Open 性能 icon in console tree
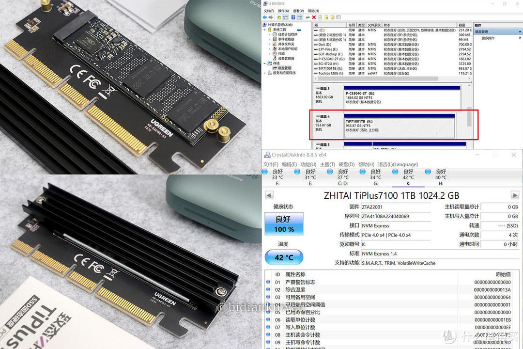 tap(275, 53)
